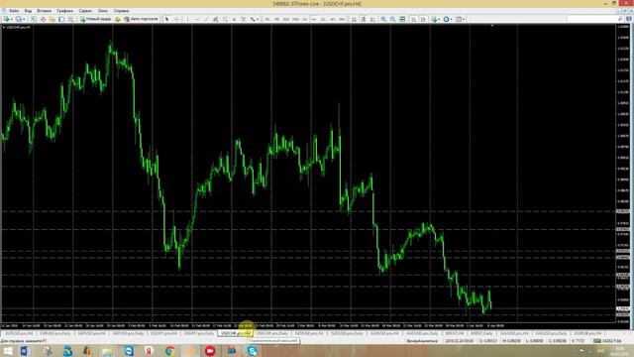Select the vertical line drawing tool
Screen dimensions: 634x357
[x=187, y=19]
